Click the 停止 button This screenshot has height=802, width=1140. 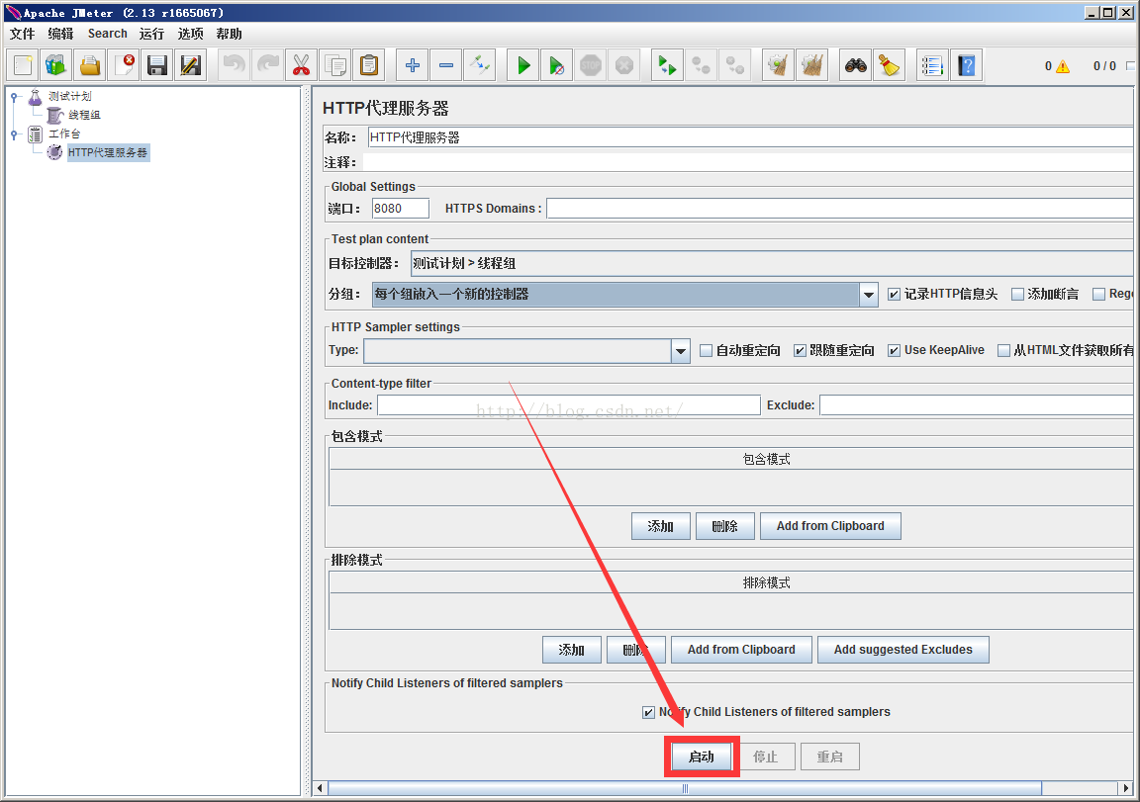coord(765,757)
